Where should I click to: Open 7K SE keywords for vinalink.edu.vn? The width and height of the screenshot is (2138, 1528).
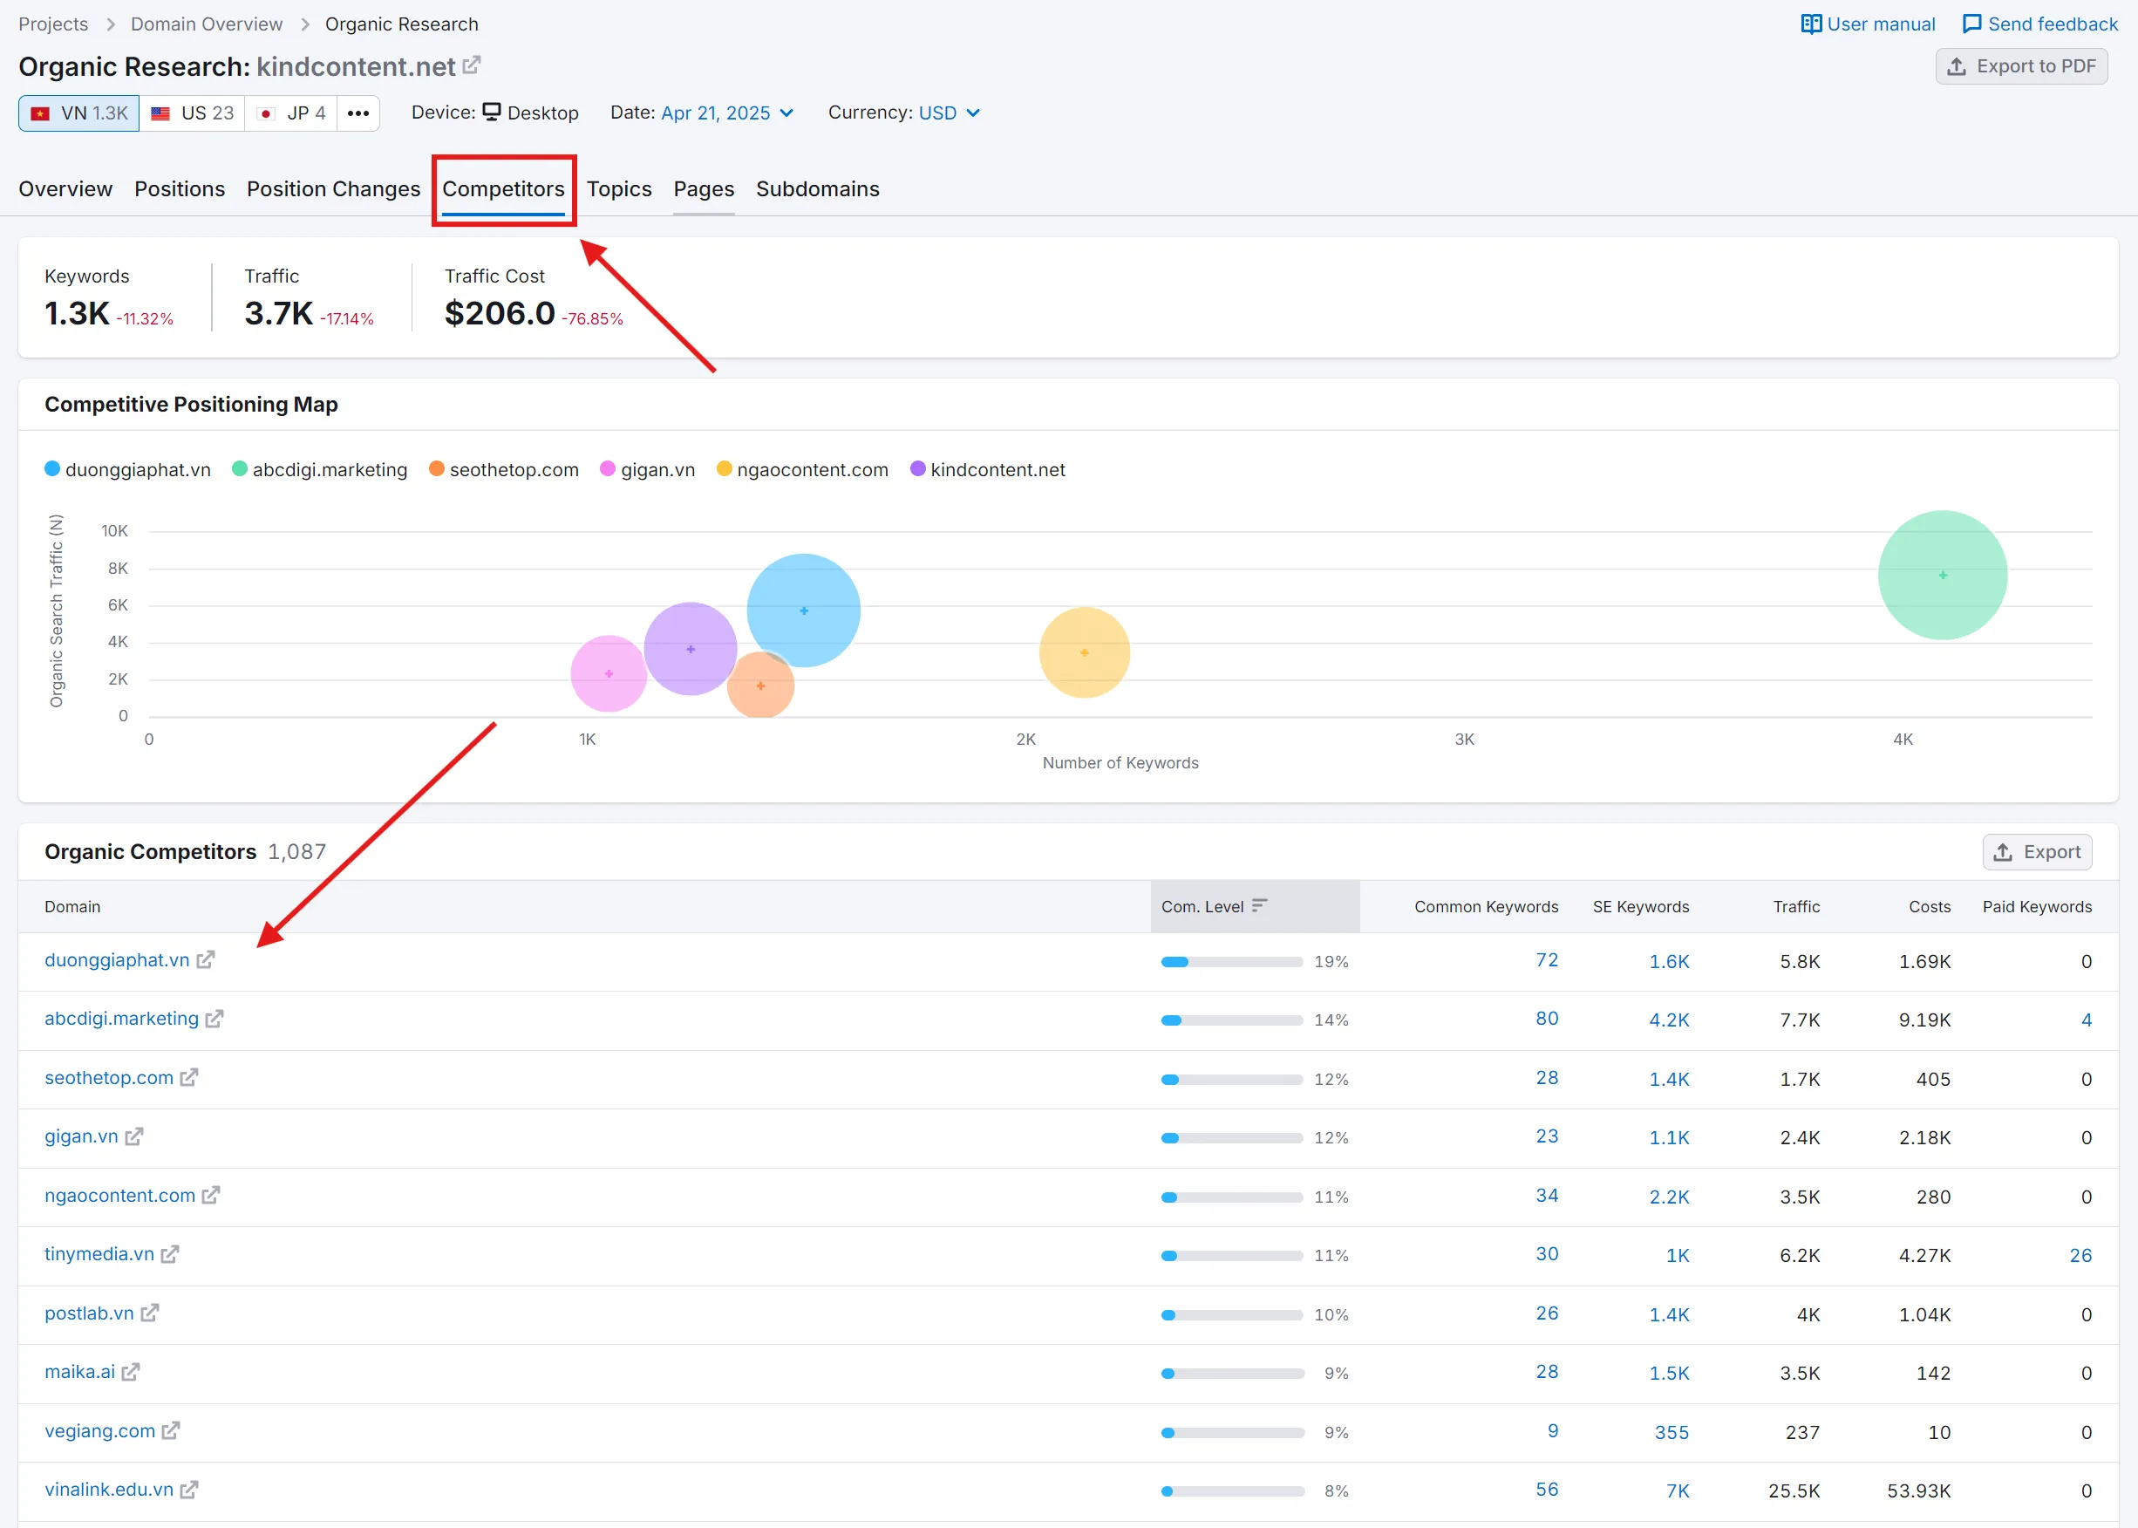coord(1677,1490)
